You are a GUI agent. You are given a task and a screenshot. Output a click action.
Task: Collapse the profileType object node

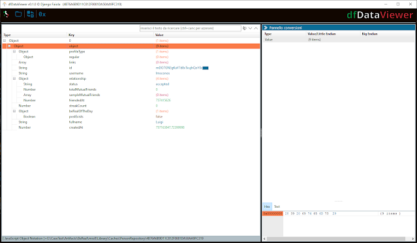[14, 52]
